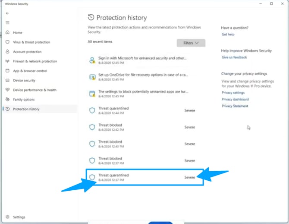
Task: Open the hamburger navigation menu icon
Action: click(x=7, y=23)
